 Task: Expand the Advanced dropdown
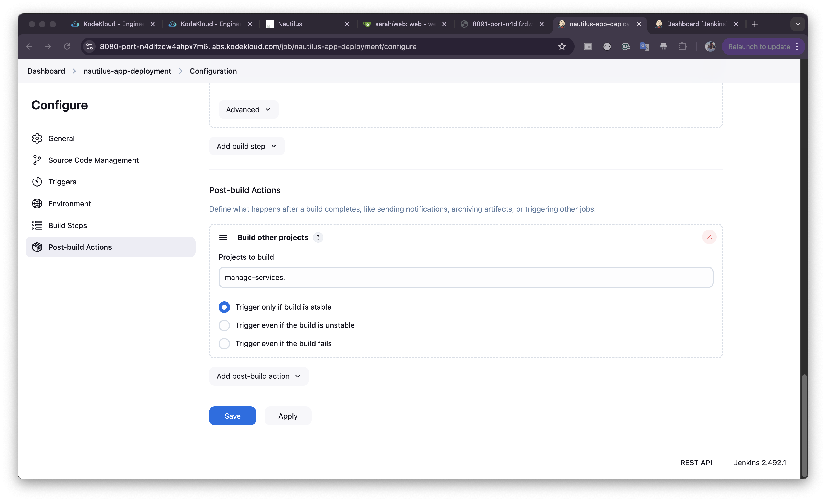[248, 109]
